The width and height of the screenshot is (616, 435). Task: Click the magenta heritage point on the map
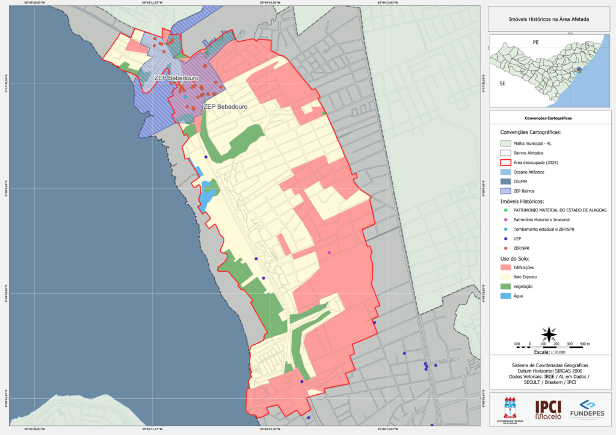point(329,252)
